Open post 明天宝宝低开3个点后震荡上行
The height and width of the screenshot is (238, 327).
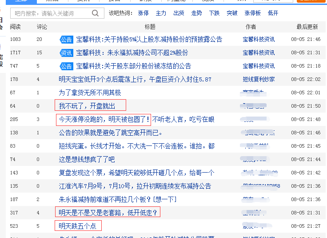click(x=135, y=79)
